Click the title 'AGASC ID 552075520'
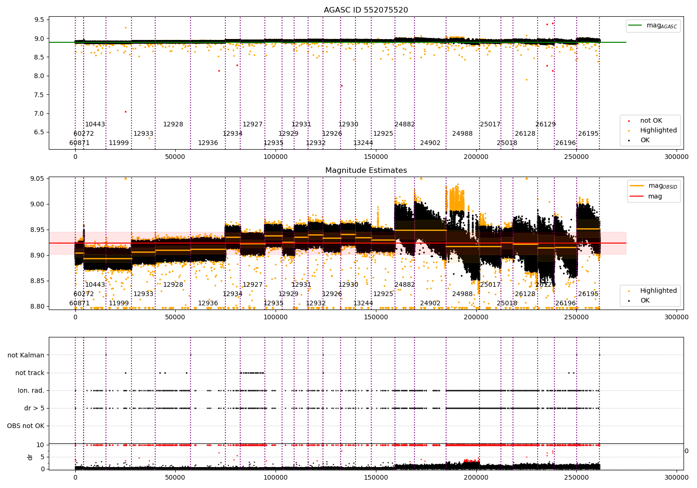697x488 pixels. 366,10
